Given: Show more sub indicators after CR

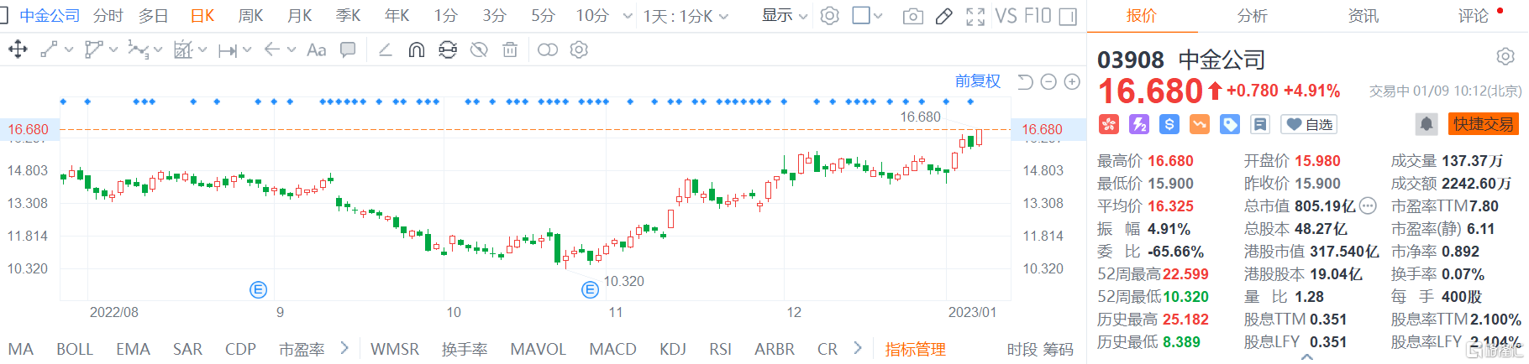Looking at the screenshot, I should coord(857,347).
